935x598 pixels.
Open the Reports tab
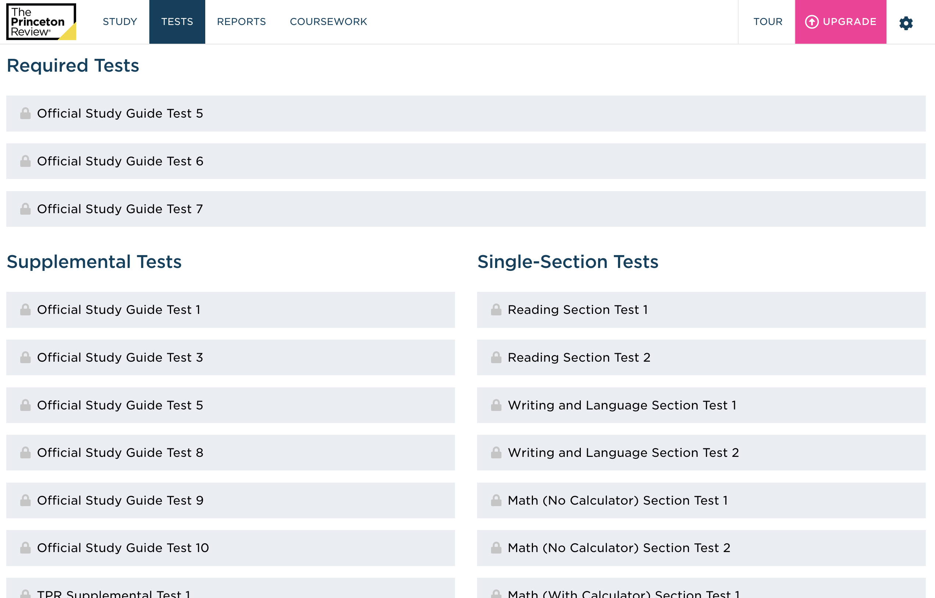pos(241,22)
